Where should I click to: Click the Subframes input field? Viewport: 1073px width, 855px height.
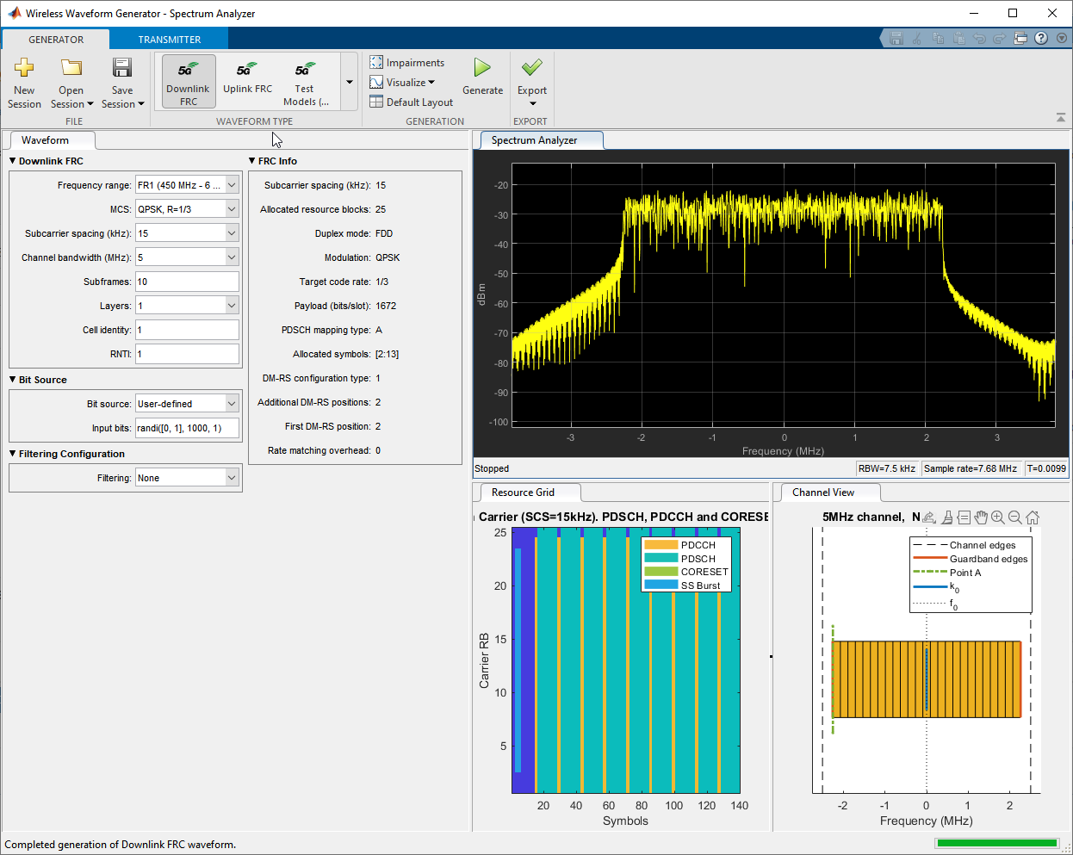point(187,282)
